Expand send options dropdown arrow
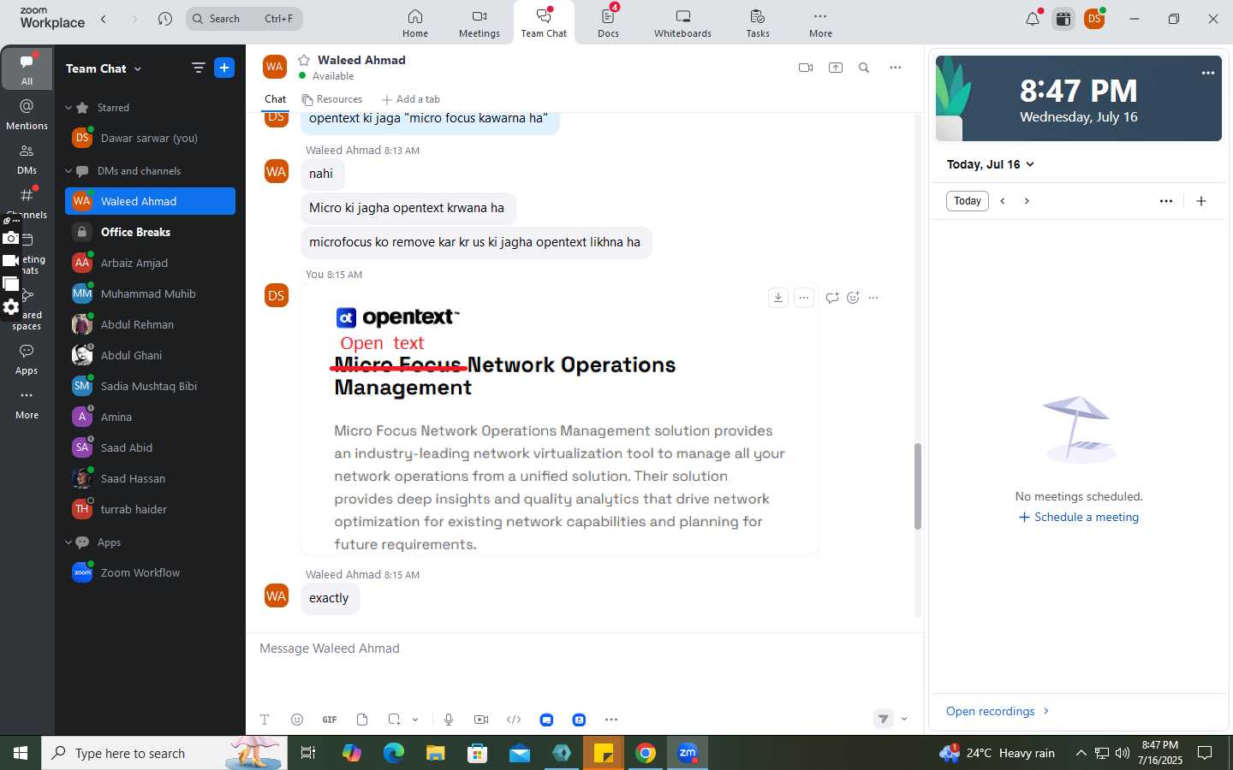The width and height of the screenshot is (1233, 770). point(904,719)
